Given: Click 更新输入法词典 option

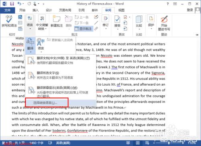Looking at the screenshot, I should click(60, 40).
